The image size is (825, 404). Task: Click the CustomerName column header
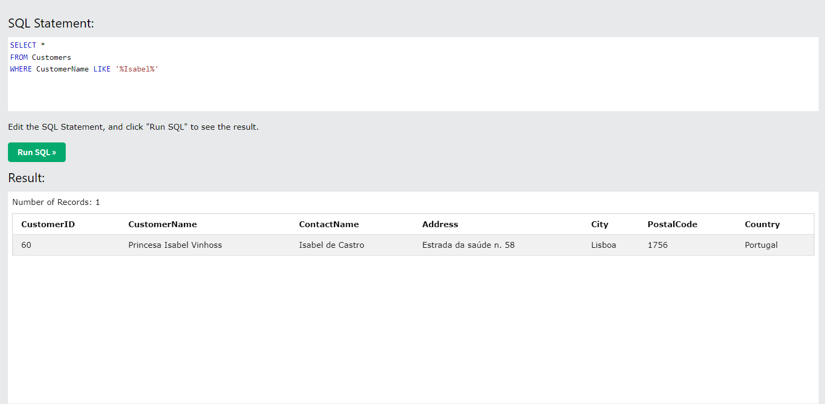pos(162,224)
